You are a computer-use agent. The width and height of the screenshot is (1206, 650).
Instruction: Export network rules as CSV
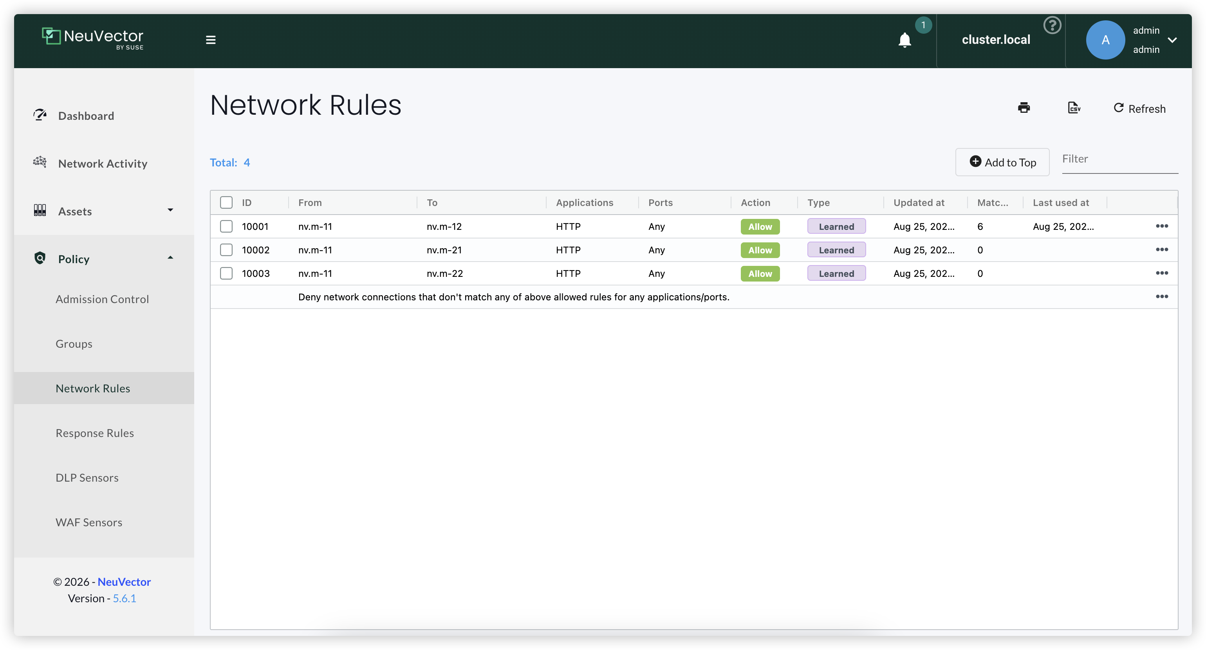click(1074, 108)
